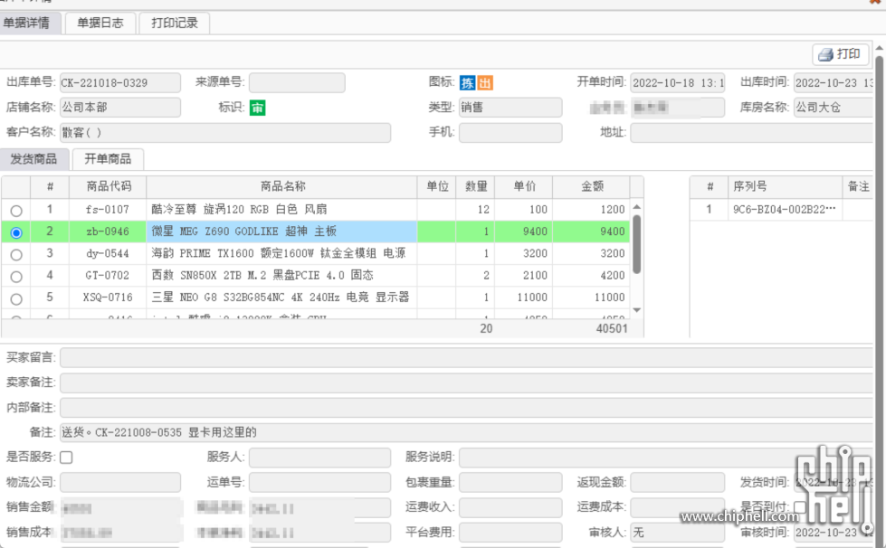Click the blue 拣 picking status icon
The height and width of the screenshot is (548, 886).
click(x=468, y=81)
